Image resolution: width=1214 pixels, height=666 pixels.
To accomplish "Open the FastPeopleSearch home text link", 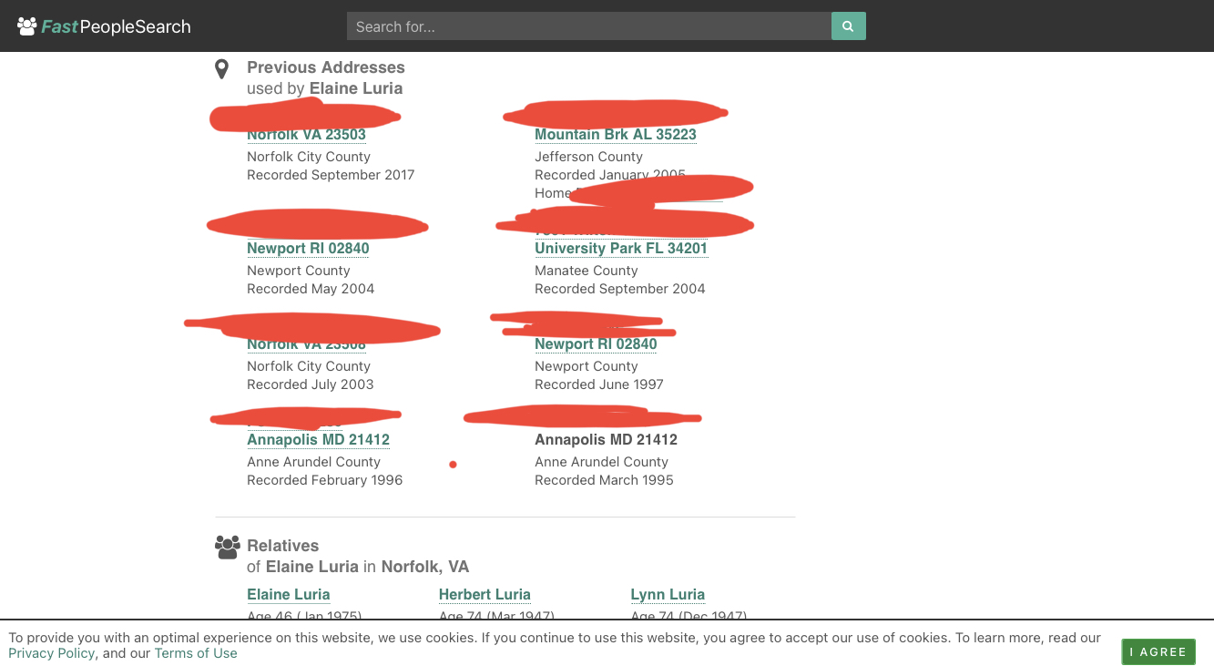I will click(x=116, y=26).
